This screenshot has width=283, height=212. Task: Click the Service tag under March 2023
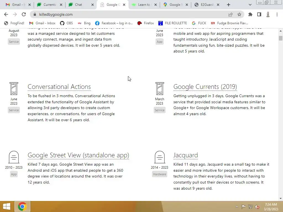[159, 110]
